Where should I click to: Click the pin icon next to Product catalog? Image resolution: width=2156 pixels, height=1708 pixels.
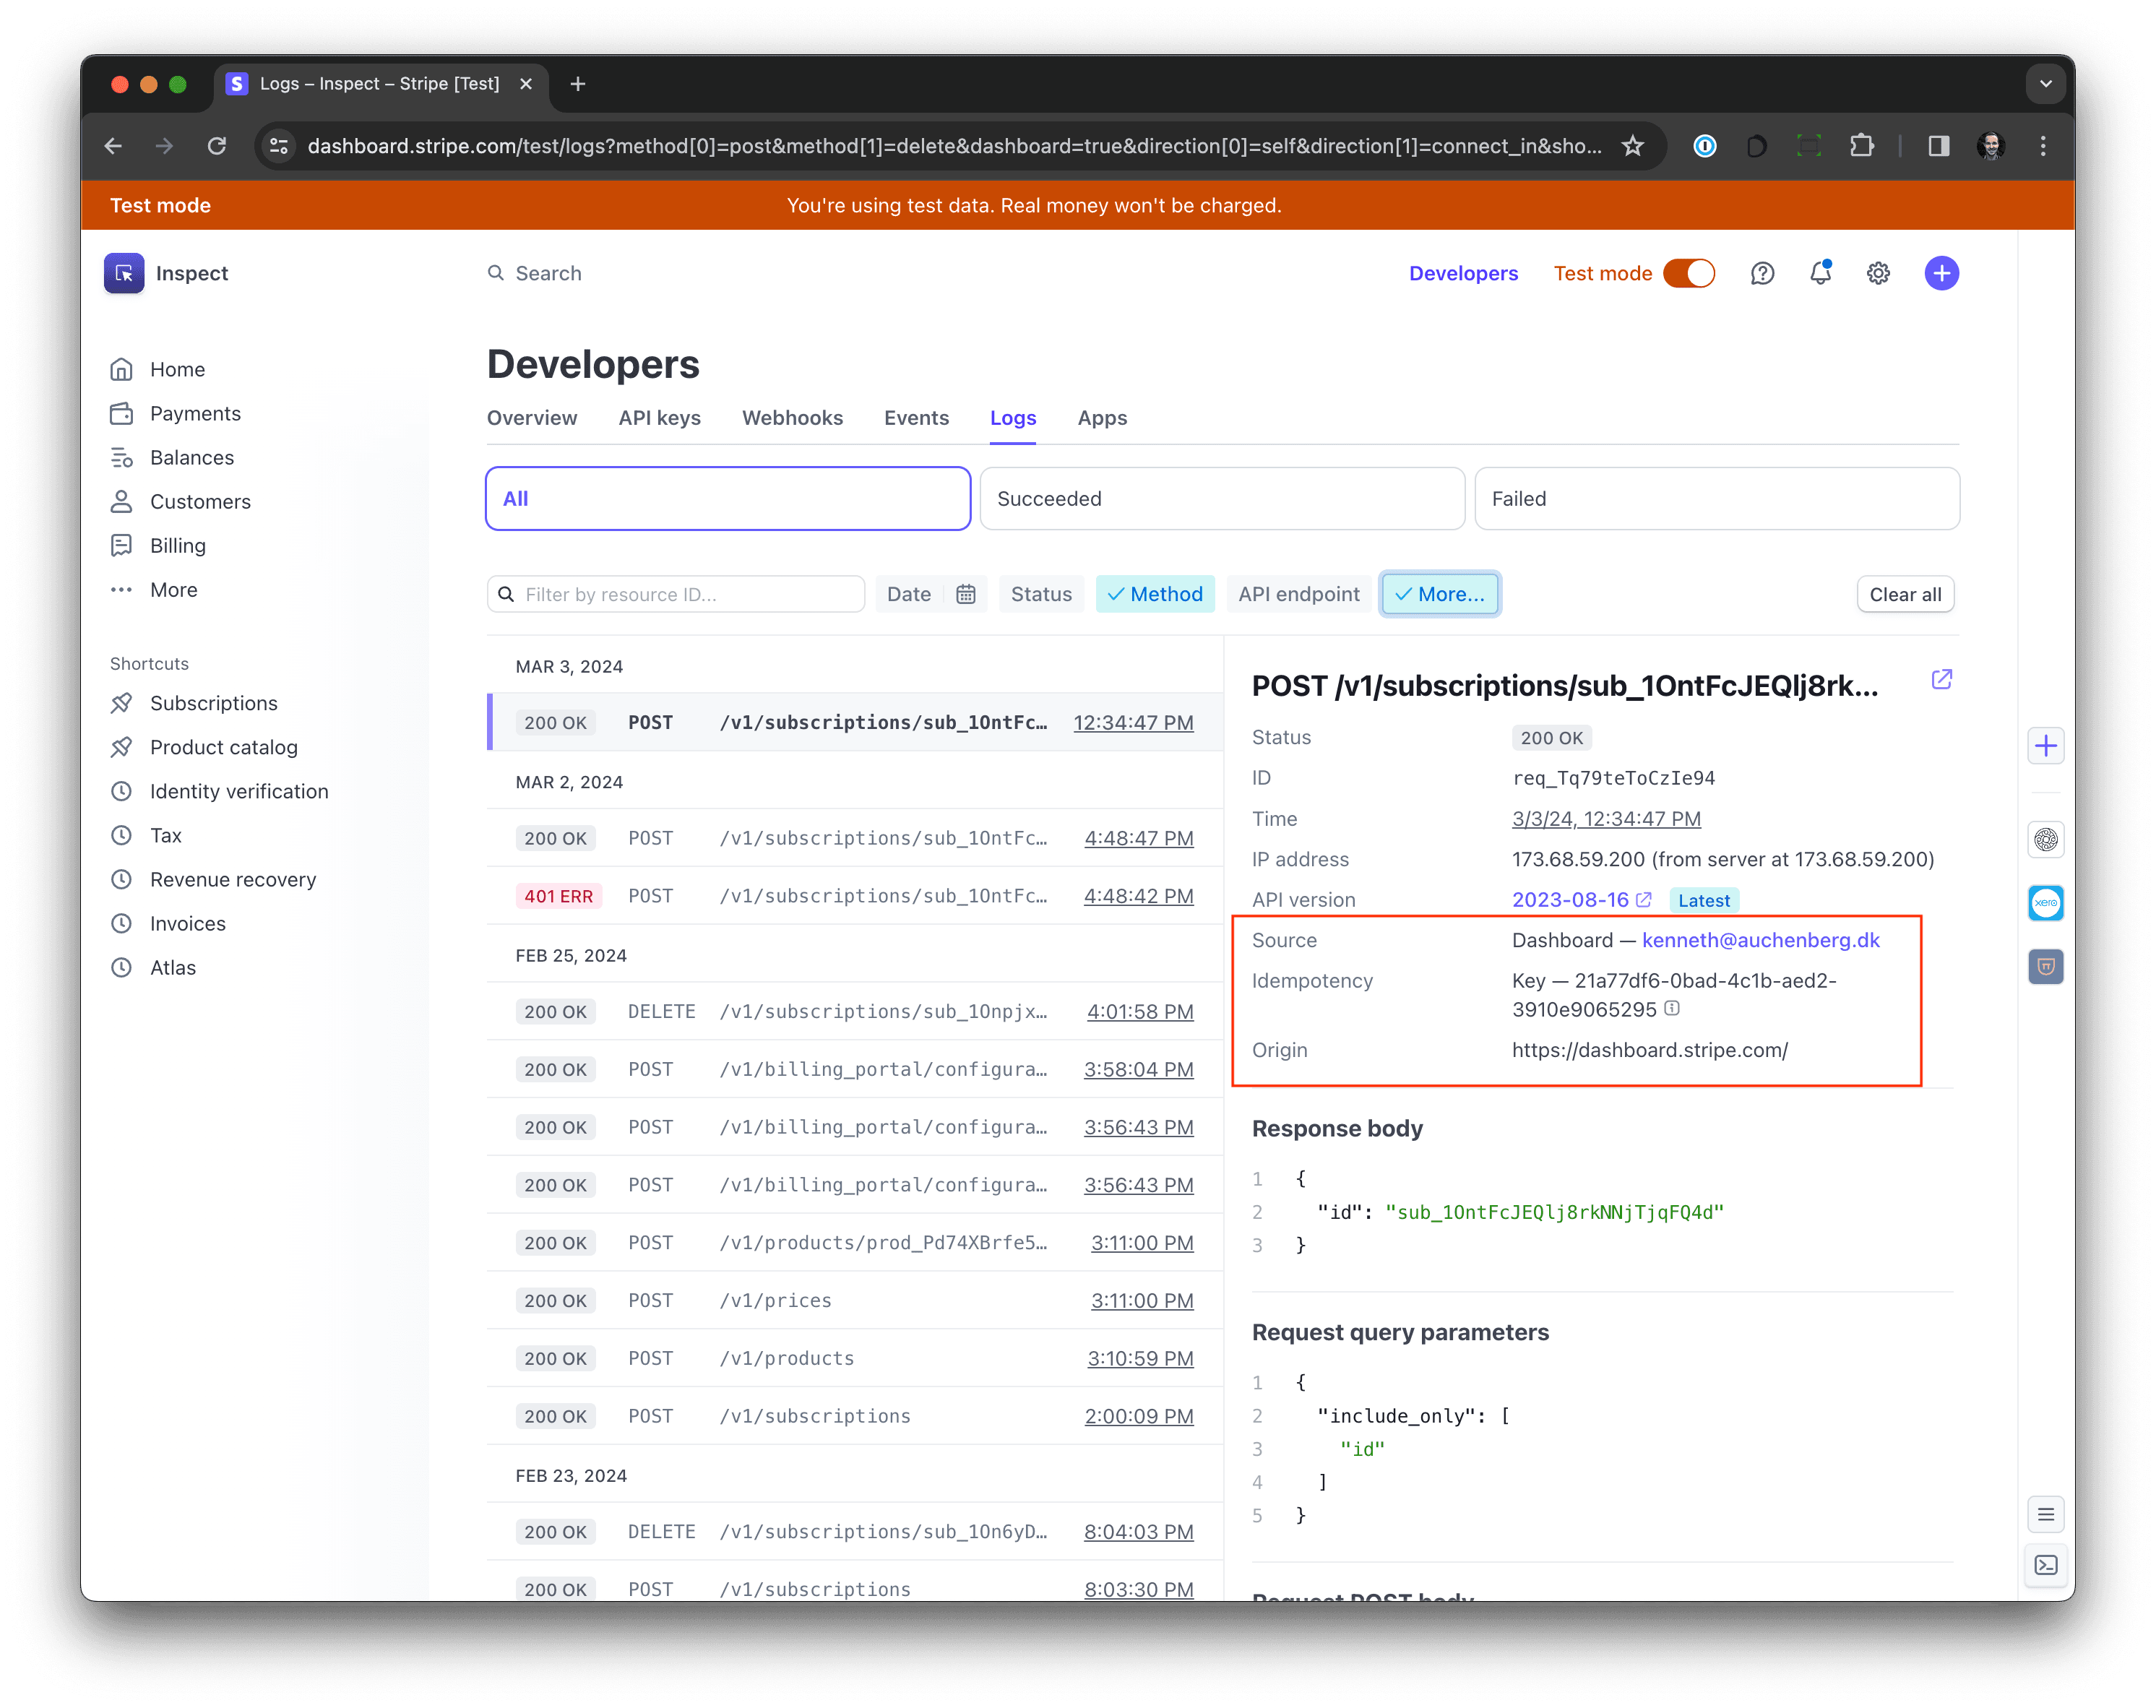122,747
